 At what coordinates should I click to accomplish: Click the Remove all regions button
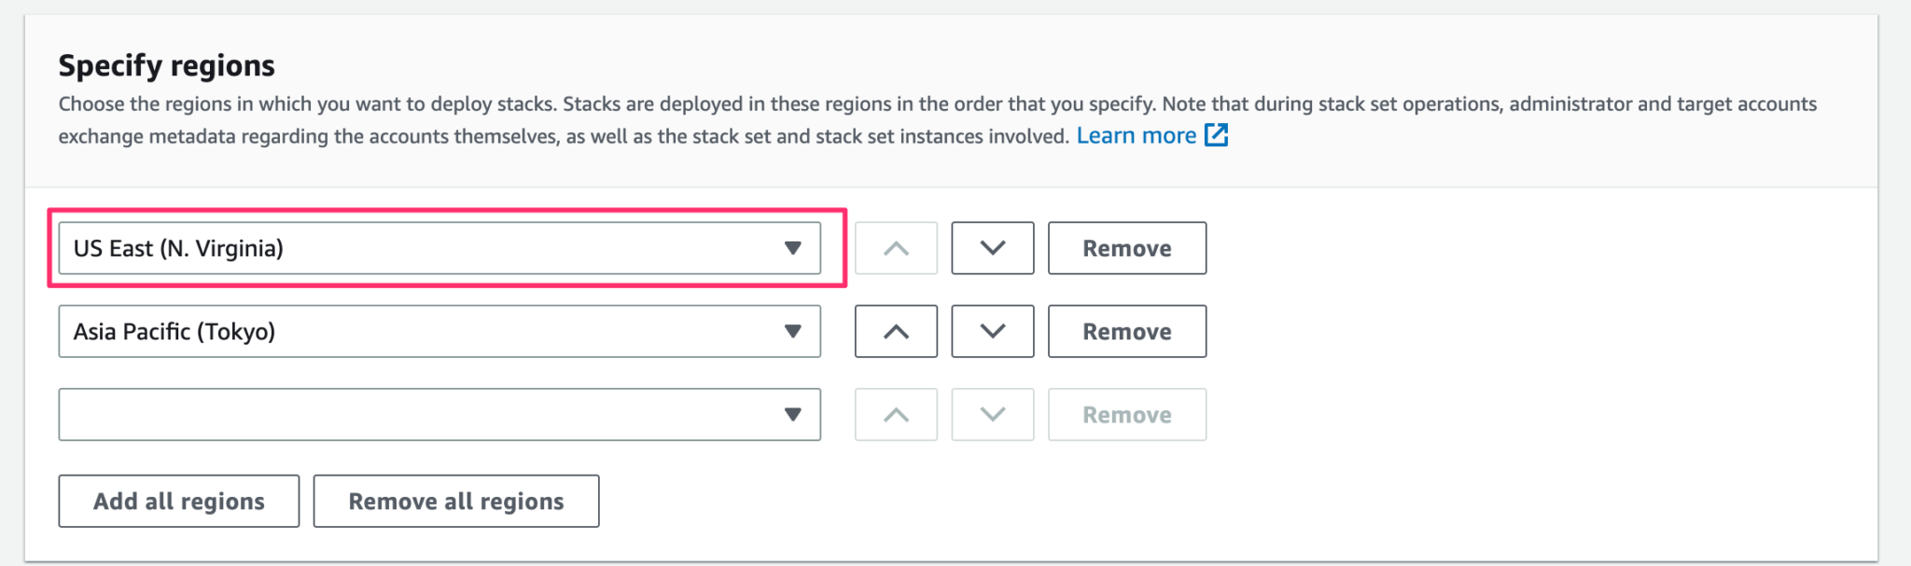tap(455, 501)
